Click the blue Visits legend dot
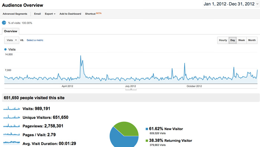Viewport: 260px width, 147px height. [x=5, y=49]
